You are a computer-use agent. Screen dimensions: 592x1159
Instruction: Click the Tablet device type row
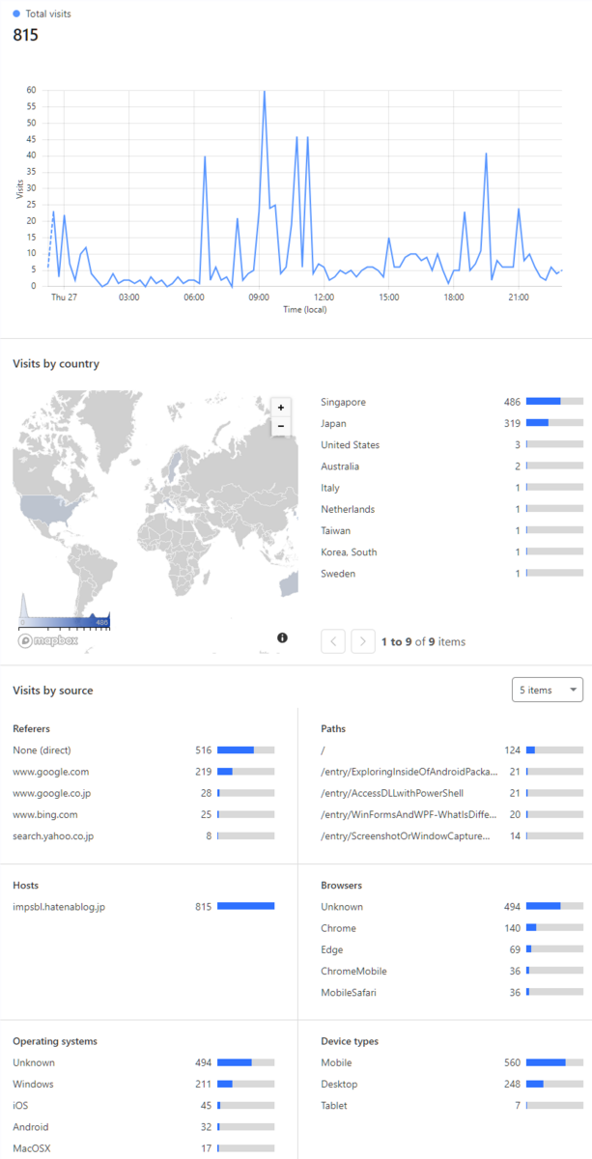[452, 1105]
